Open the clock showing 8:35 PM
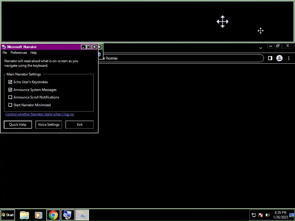Image resolution: width=295 pixels, height=221 pixels. (x=281, y=215)
